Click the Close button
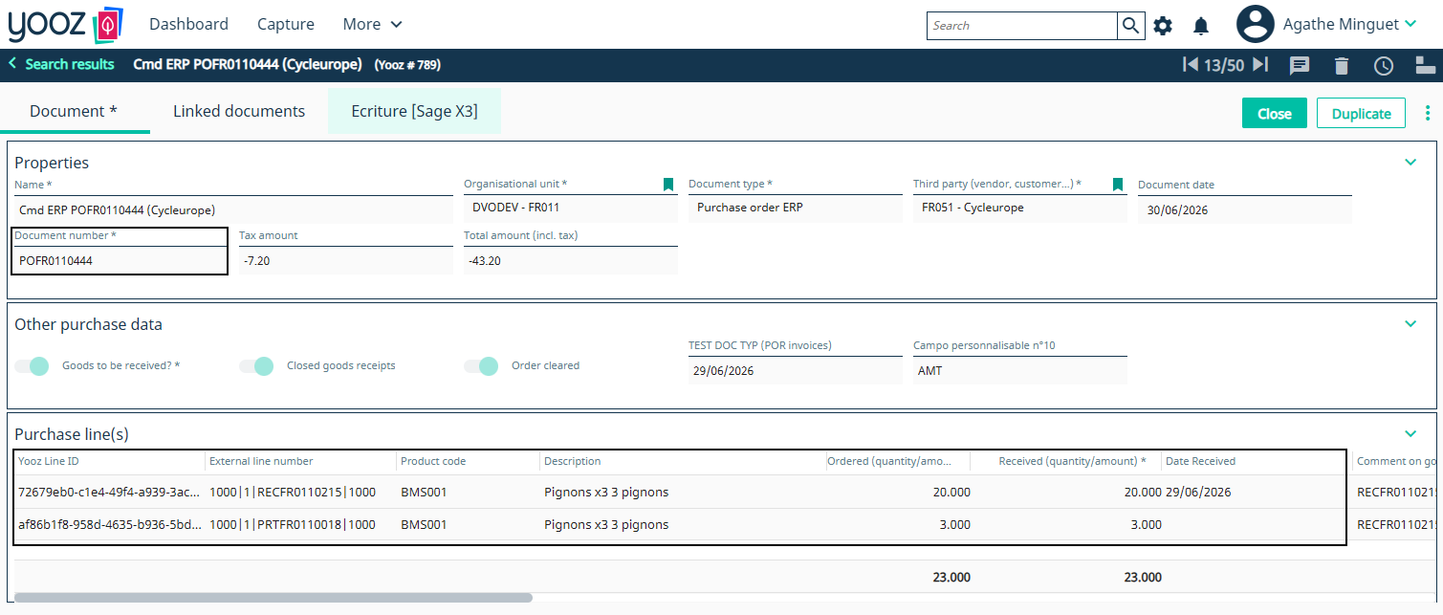1443x615 pixels. 1275,113
